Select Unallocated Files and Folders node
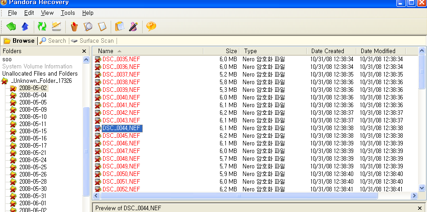 click(40, 73)
